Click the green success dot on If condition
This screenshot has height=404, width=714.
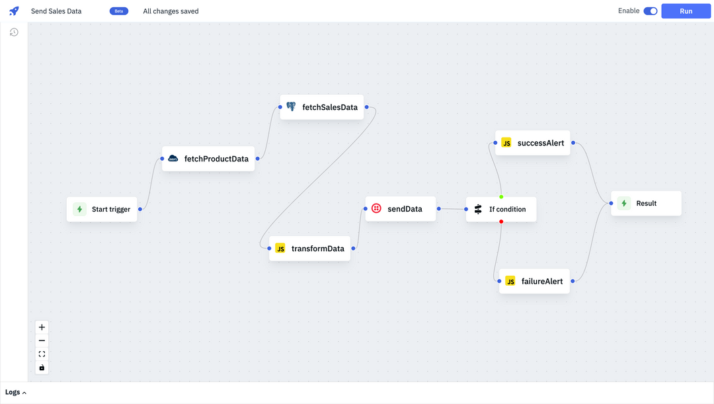pyautogui.click(x=501, y=196)
